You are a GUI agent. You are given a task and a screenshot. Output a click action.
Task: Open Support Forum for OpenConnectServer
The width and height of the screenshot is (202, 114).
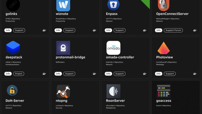click(173, 30)
